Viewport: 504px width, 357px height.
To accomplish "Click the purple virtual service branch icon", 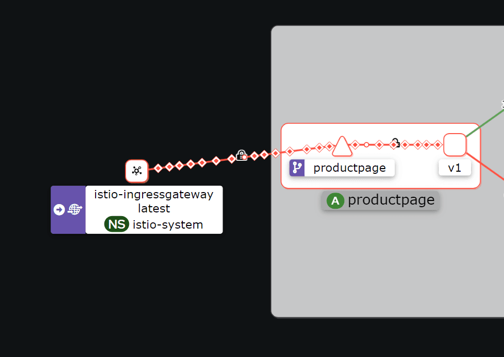I will click(x=297, y=168).
